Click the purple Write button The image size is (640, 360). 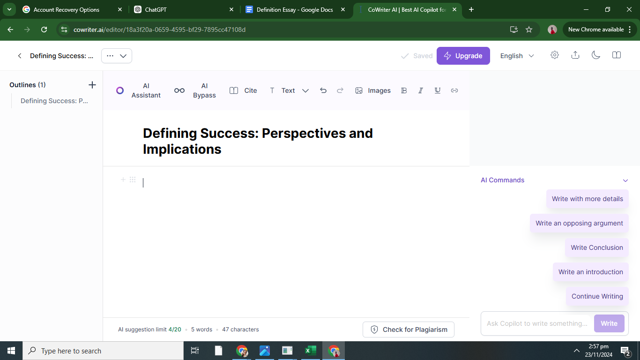609,323
